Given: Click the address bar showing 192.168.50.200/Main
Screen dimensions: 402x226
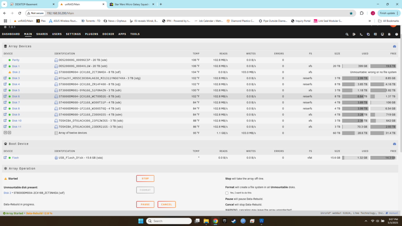Looking at the screenshot, I should [190, 13].
